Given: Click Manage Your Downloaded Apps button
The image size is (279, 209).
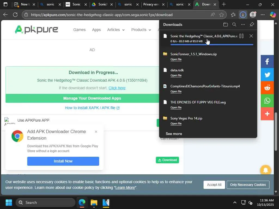Looking at the screenshot, I should (x=82, y=98).
